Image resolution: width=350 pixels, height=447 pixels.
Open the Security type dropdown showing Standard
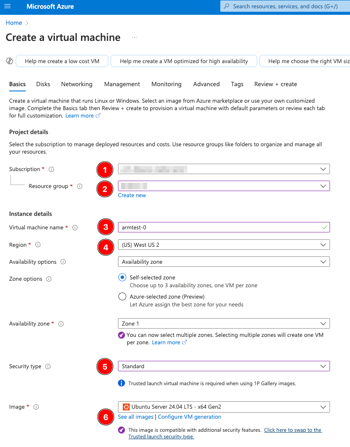(x=224, y=366)
